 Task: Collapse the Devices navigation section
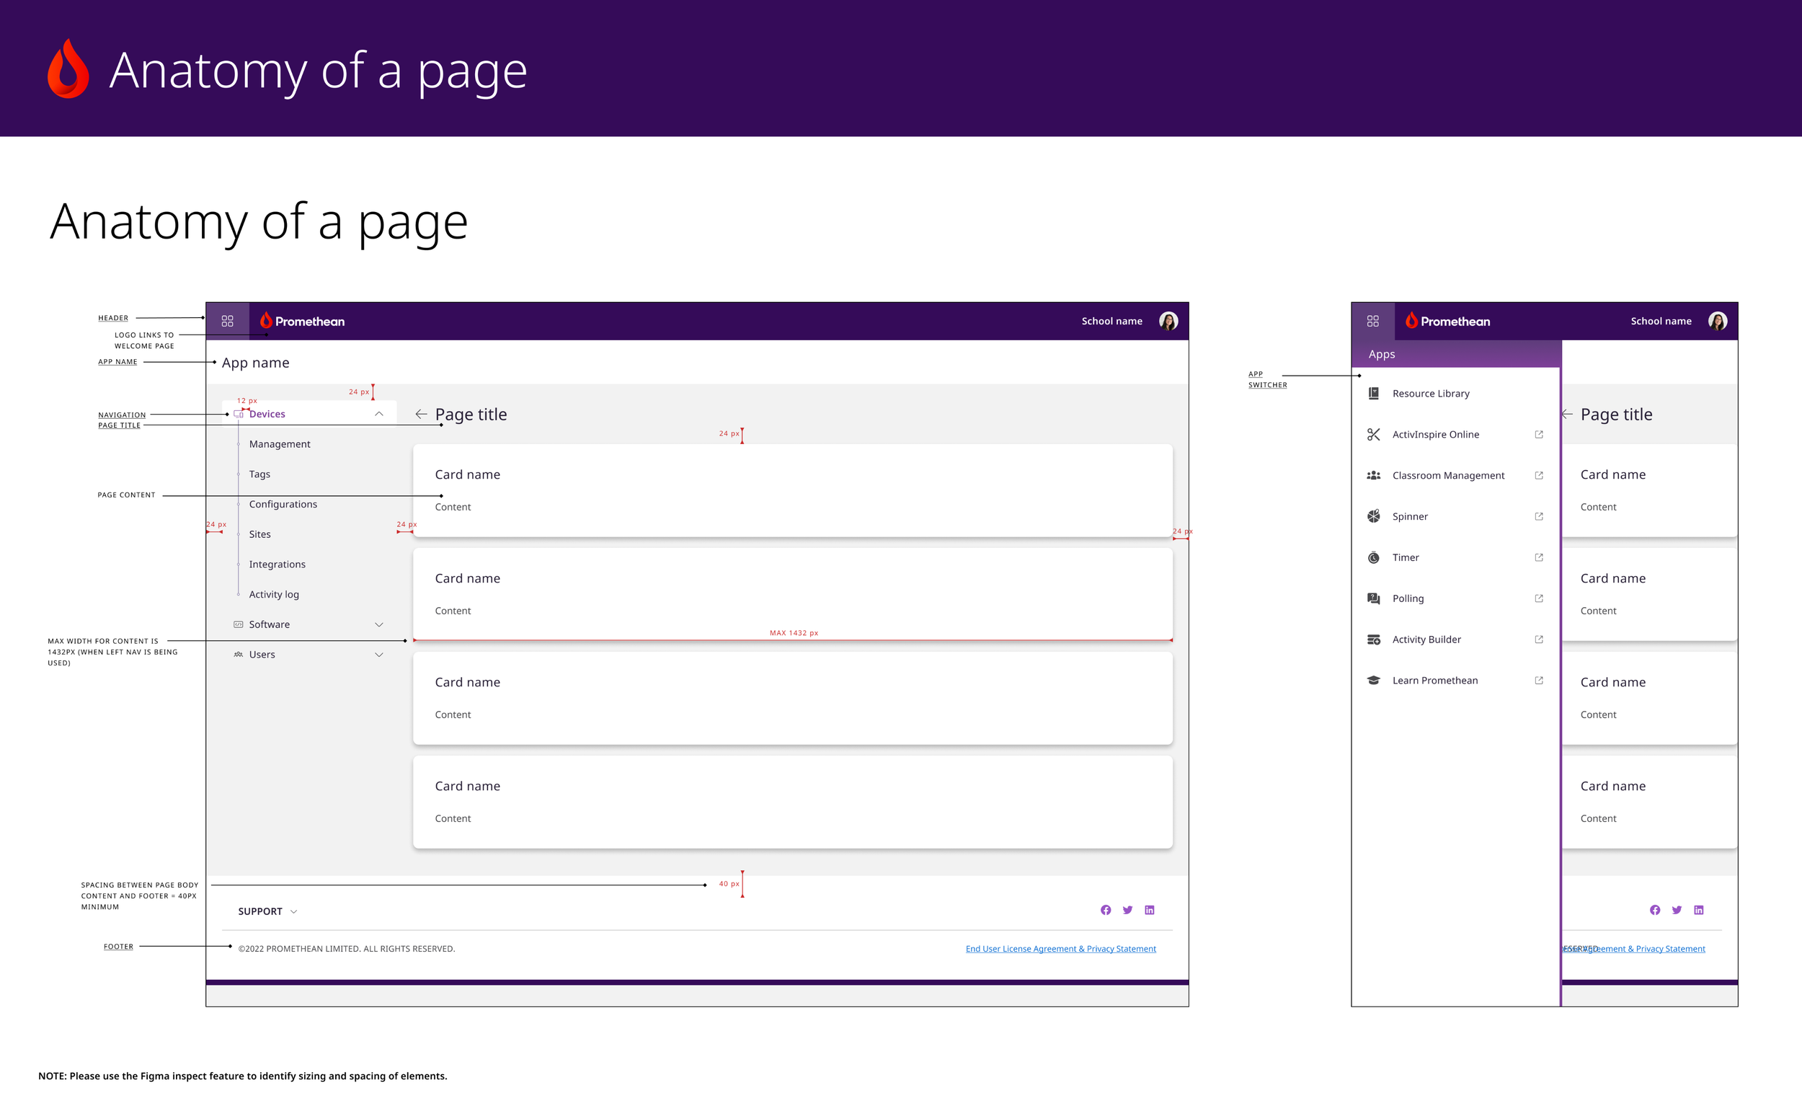pyautogui.click(x=378, y=415)
